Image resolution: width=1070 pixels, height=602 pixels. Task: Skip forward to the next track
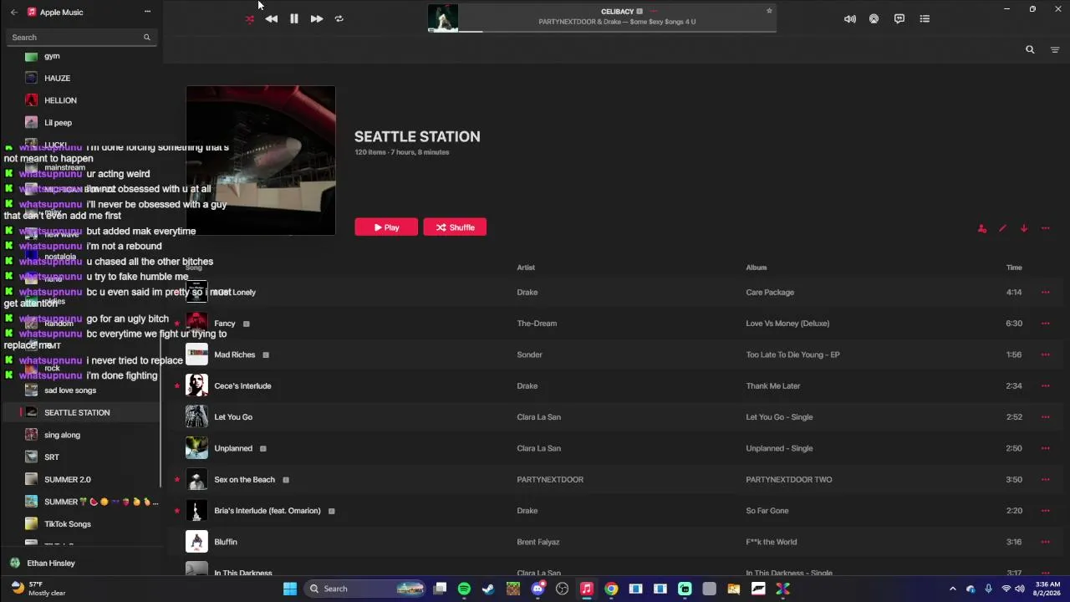[317, 18]
